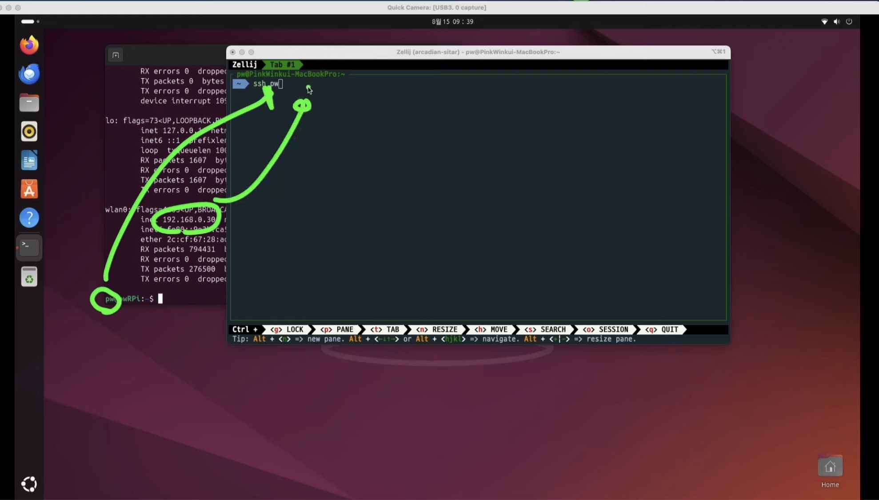The width and height of the screenshot is (879, 500).
Task: Open Firefox from the dock
Action: pos(29,45)
